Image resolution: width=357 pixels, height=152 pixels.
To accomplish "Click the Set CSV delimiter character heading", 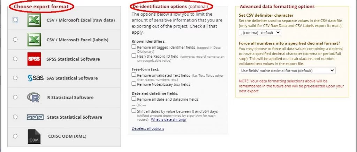I will [x=266, y=15].
